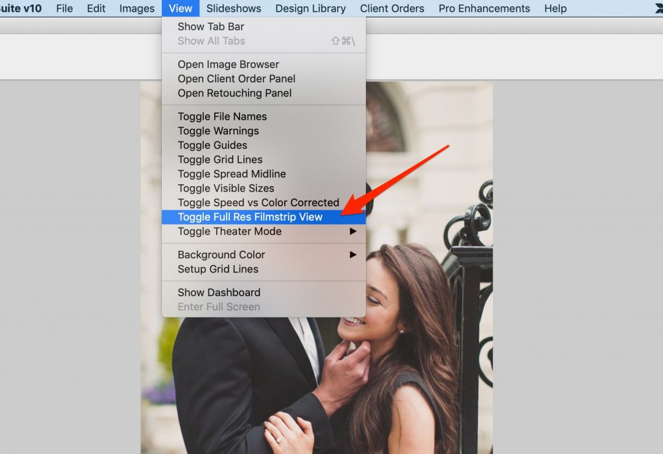This screenshot has width=663, height=454.
Task: Toggle Guides visibility
Action: click(x=264, y=145)
